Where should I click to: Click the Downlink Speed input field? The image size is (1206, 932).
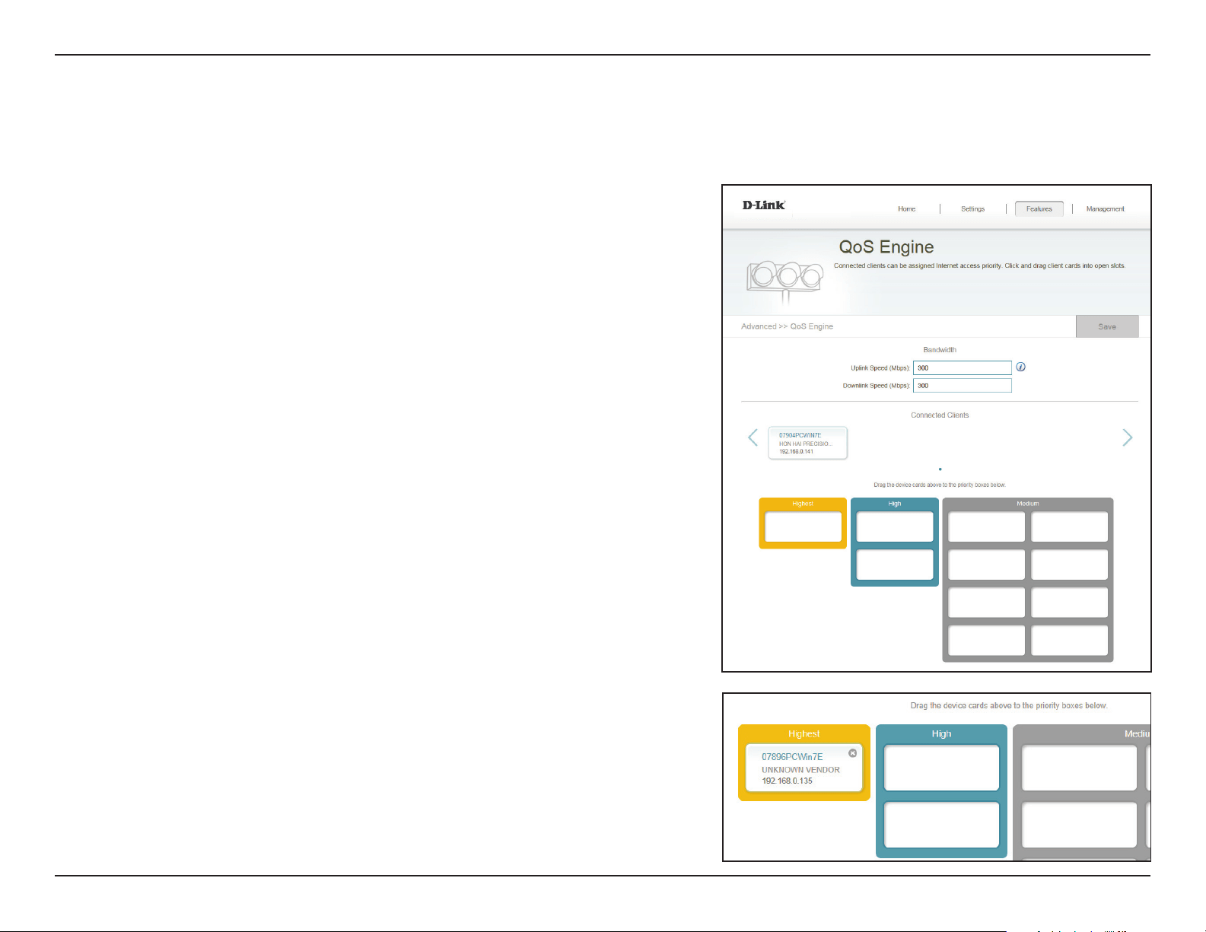coord(963,386)
